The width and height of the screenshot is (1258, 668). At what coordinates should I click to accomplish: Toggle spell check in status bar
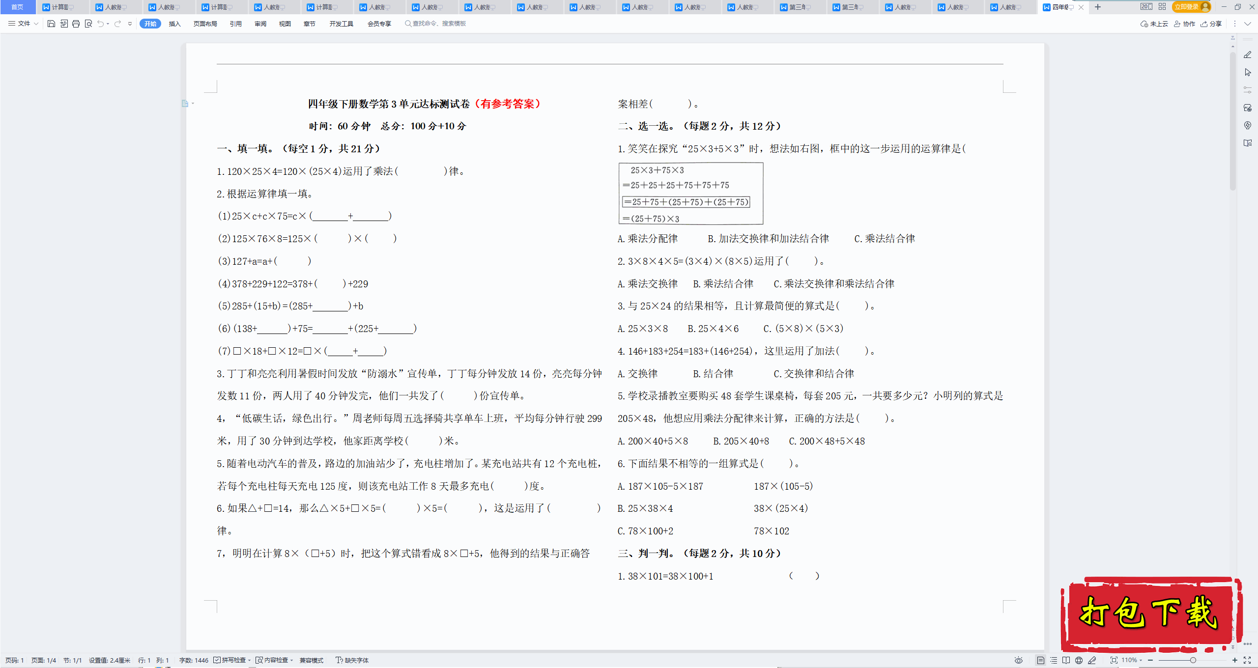coord(229,660)
